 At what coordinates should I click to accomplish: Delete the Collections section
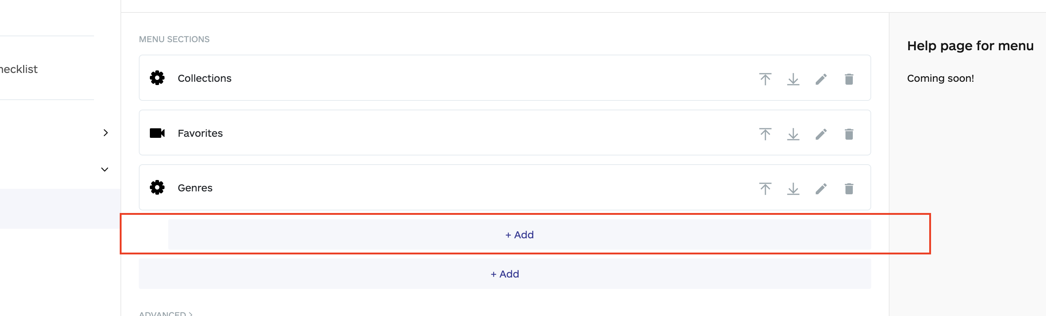(850, 78)
